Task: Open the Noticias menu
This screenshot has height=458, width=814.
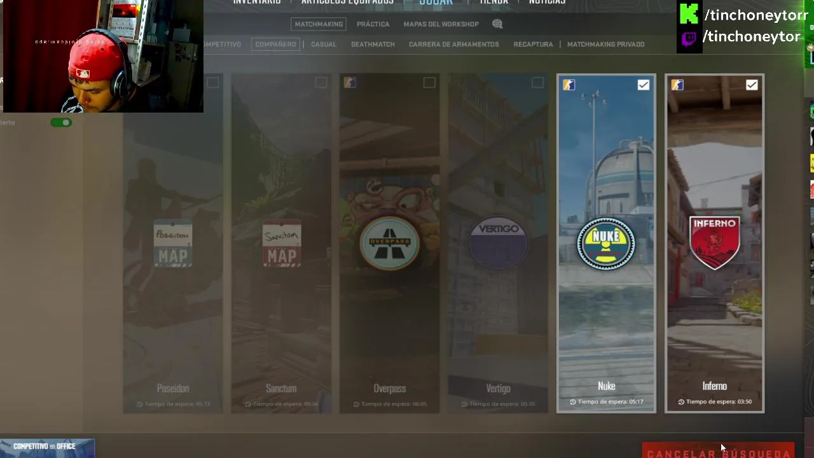Action: coord(547,3)
